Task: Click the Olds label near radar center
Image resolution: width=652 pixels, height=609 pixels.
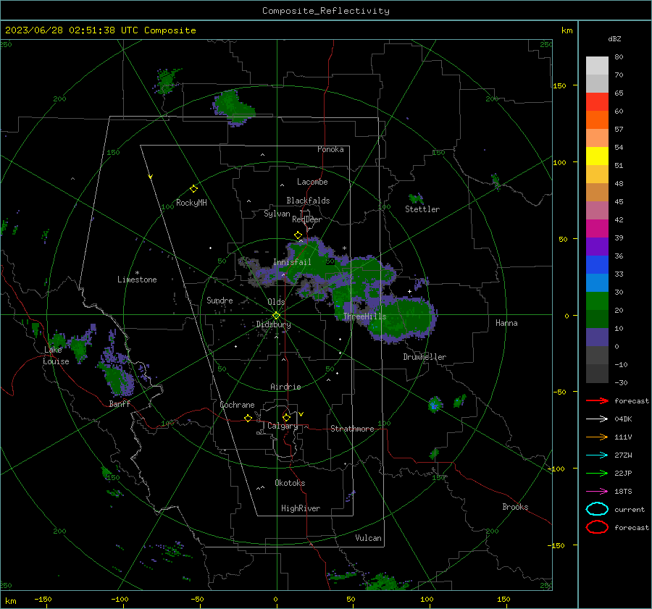Action: tap(276, 302)
